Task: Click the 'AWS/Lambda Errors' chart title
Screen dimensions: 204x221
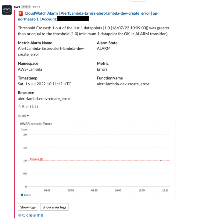Action: [x=36, y=124]
